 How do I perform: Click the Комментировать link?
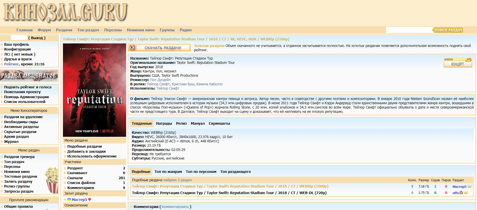[x=175, y=207]
